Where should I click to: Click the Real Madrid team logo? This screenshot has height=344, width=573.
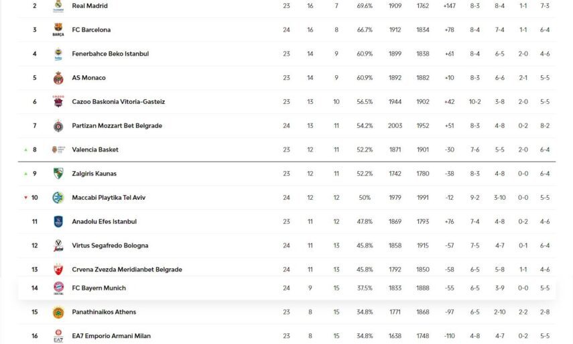[x=58, y=6]
